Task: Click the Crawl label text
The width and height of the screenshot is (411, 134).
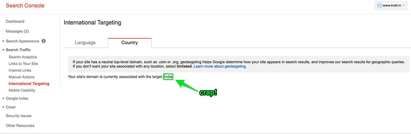Action: 10,107
